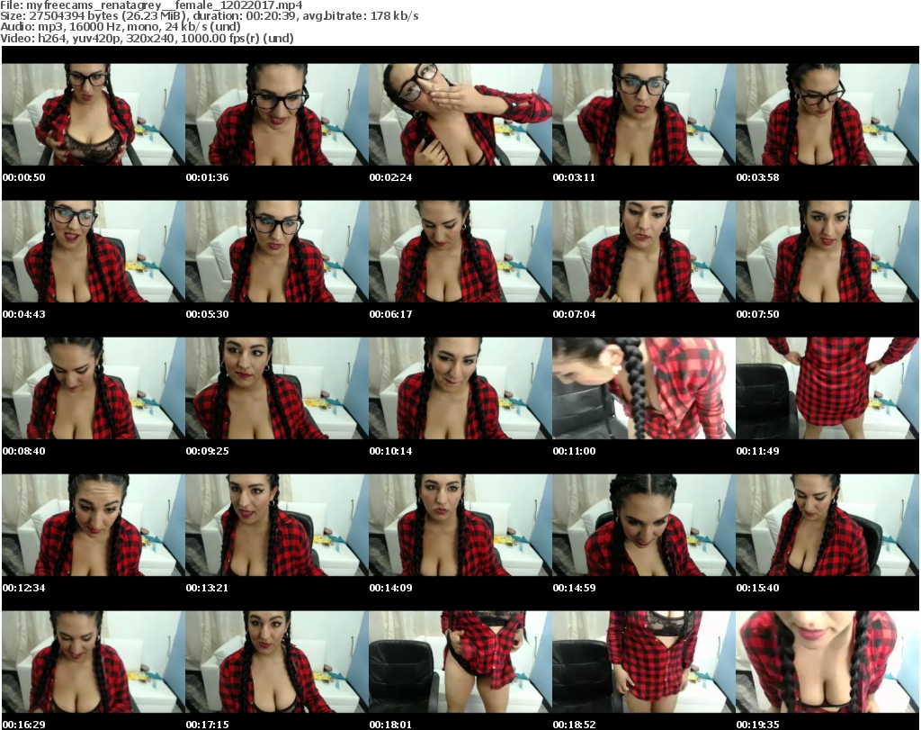Pick the frame above timestamp 00:09:25
The height and width of the screenshot is (730, 921).
[277, 388]
